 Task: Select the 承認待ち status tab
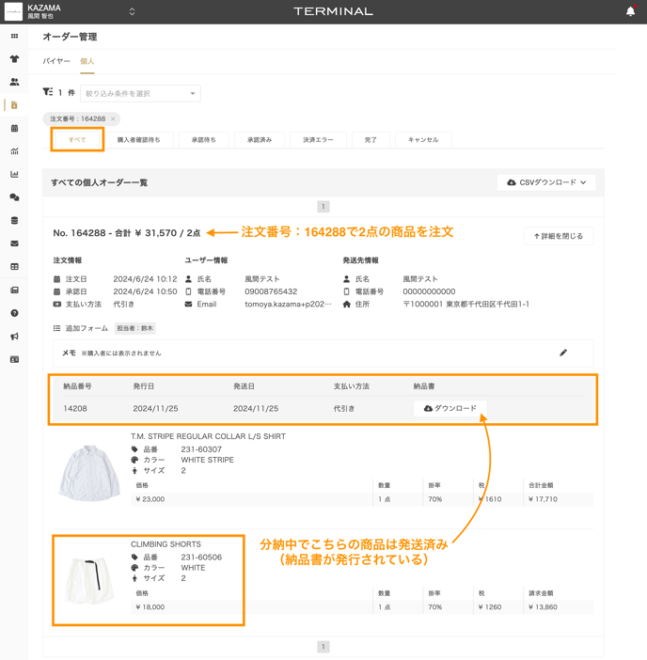204,140
